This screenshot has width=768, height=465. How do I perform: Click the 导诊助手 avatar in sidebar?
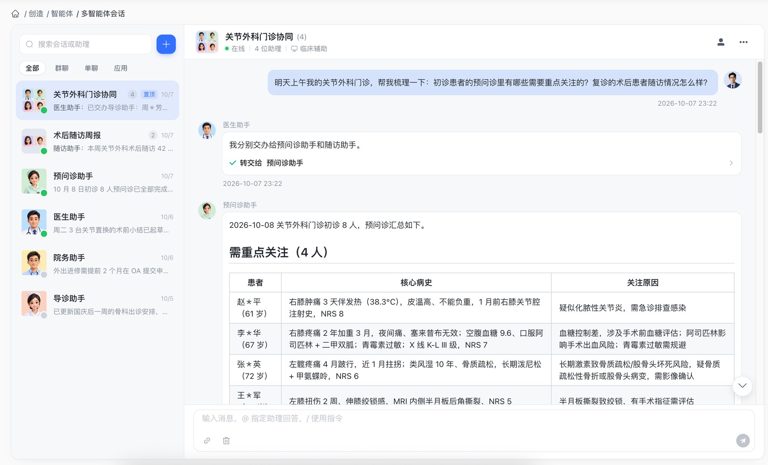coord(34,304)
